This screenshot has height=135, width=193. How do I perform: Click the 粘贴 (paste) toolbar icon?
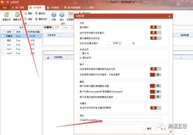[x=26, y=19]
